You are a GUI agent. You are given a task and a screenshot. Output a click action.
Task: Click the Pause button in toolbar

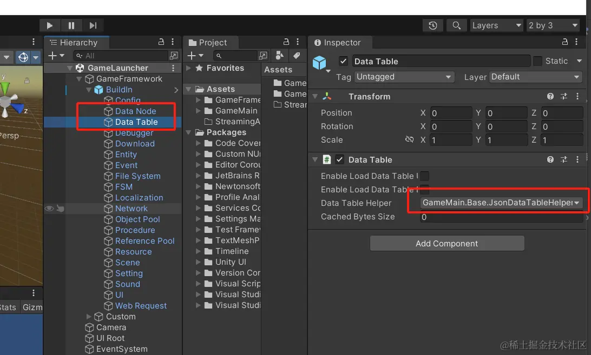(71, 25)
